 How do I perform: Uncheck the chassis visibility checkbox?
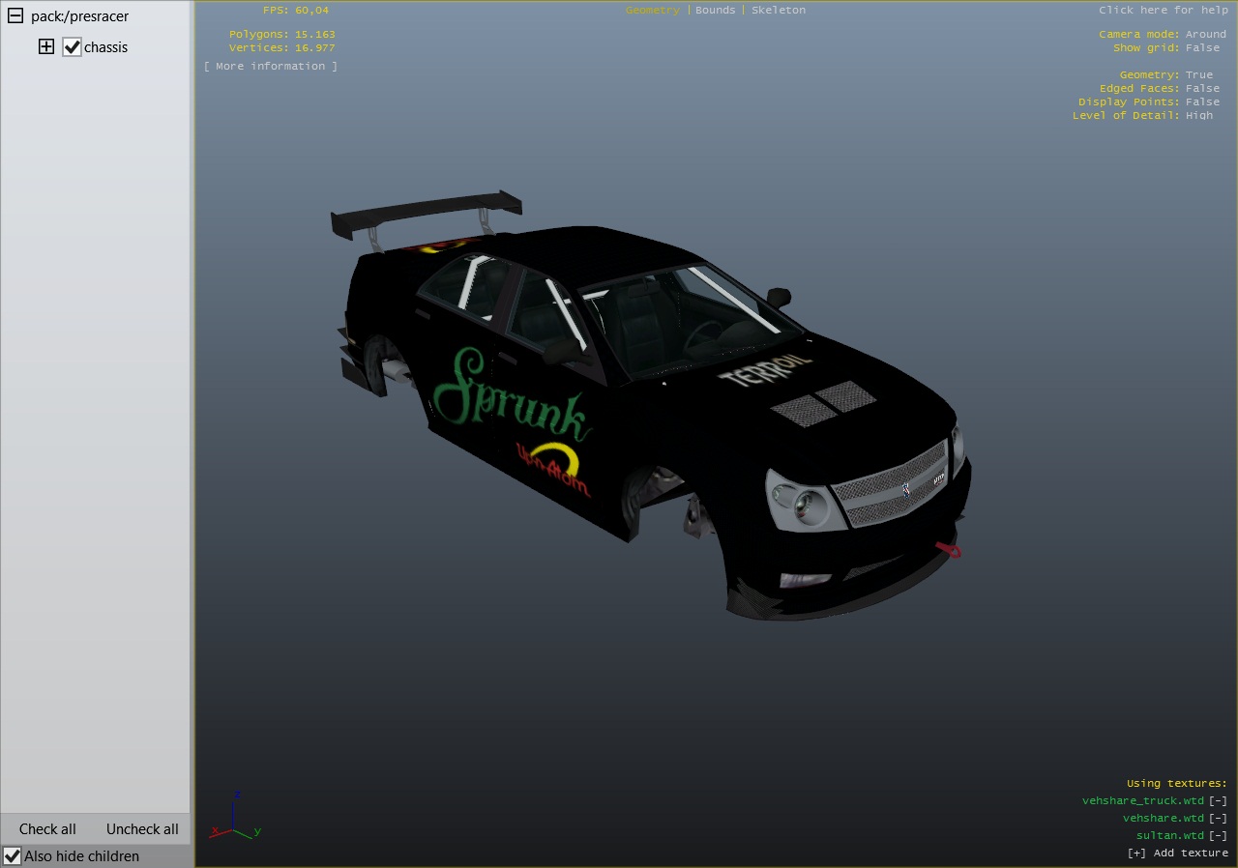coord(72,46)
